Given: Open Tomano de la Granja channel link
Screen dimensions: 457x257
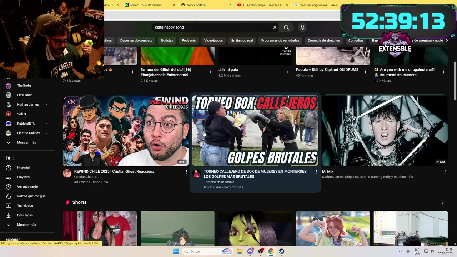Looking at the screenshot, I should 219,182.
